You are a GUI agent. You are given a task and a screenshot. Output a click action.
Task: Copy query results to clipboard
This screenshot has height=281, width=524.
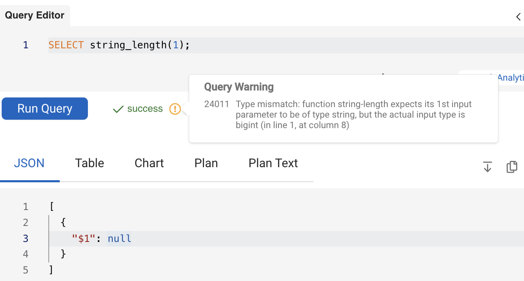512,167
